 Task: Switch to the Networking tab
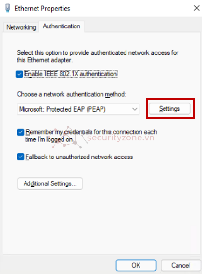pos(21,27)
